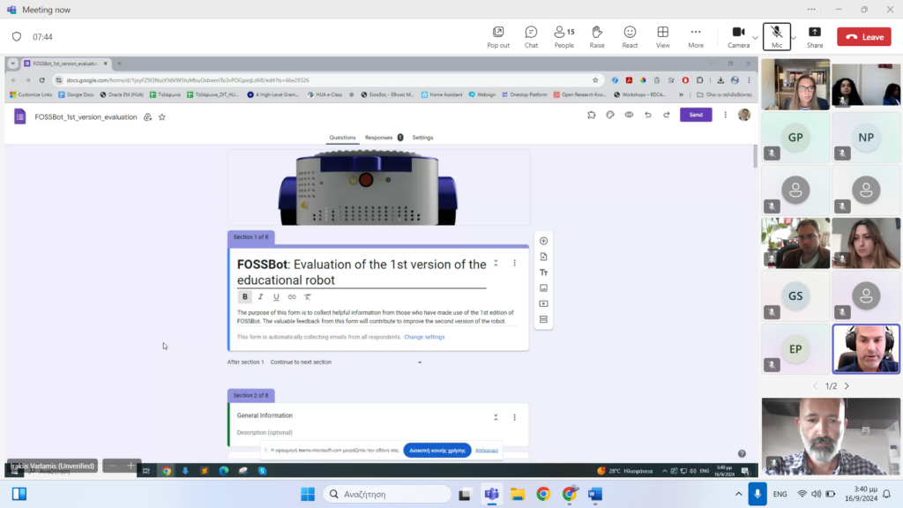Open General Information section options menu
903x508 pixels.
pos(514,417)
